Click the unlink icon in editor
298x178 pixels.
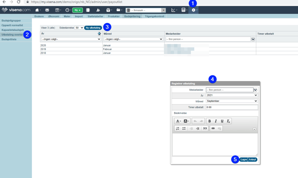click(219, 128)
